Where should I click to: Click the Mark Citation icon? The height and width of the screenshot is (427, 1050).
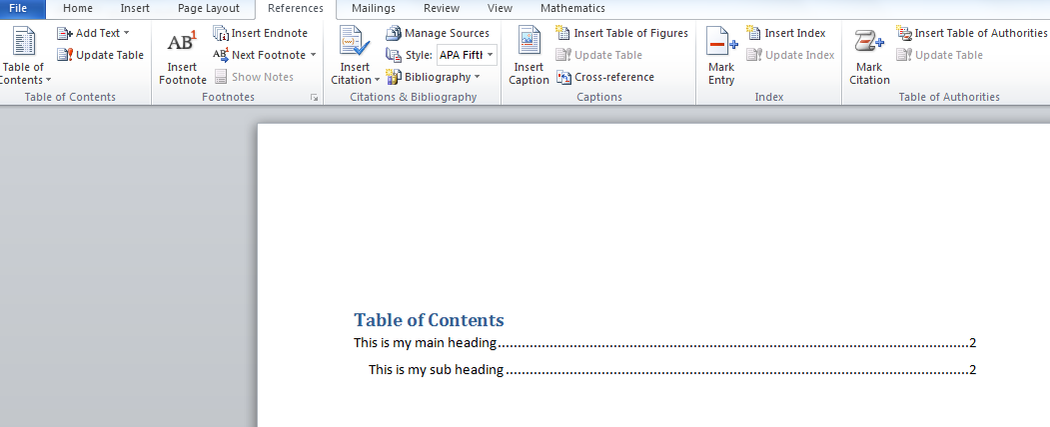[x=869, y=45]
